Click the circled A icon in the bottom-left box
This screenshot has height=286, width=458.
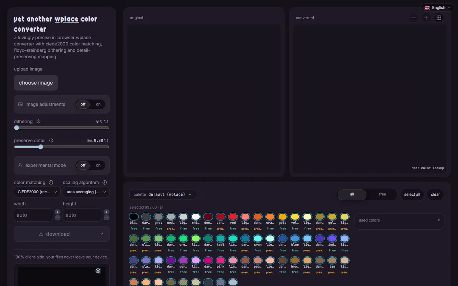tap(98, 271)
